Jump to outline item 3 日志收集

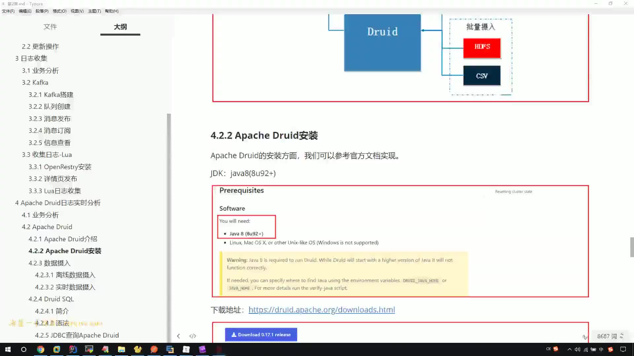click(31, 58)
